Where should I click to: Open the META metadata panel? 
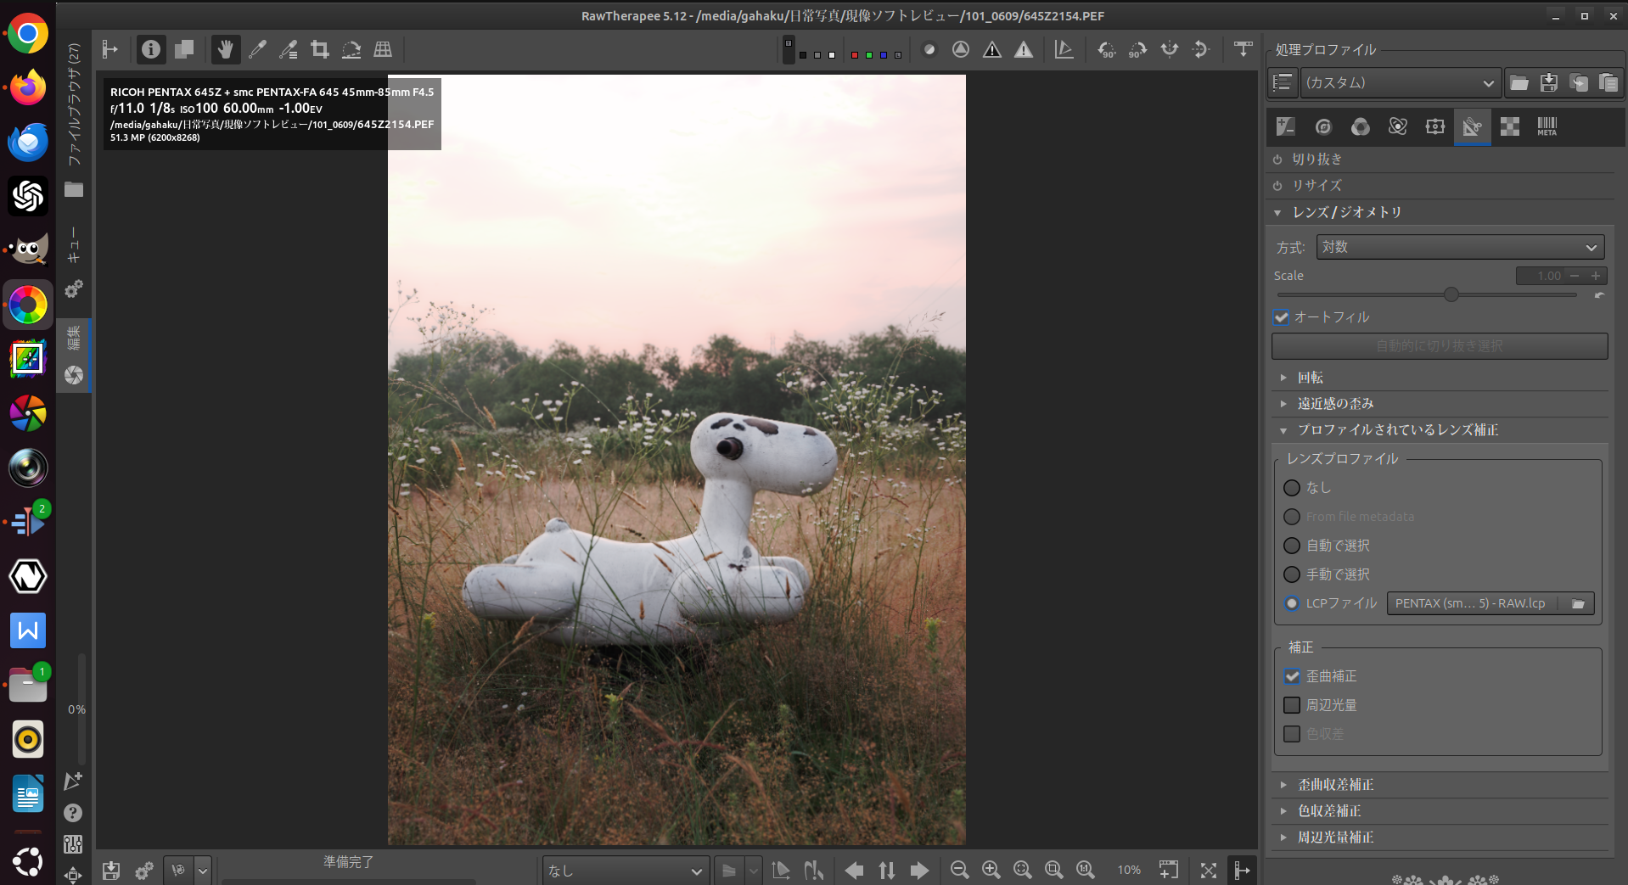pyautogui.click(x=1545, y=126)
